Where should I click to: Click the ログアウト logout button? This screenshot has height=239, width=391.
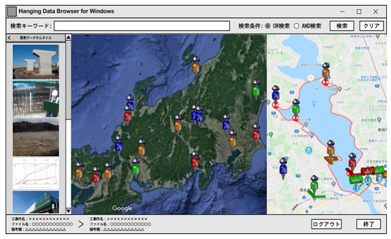326,224
